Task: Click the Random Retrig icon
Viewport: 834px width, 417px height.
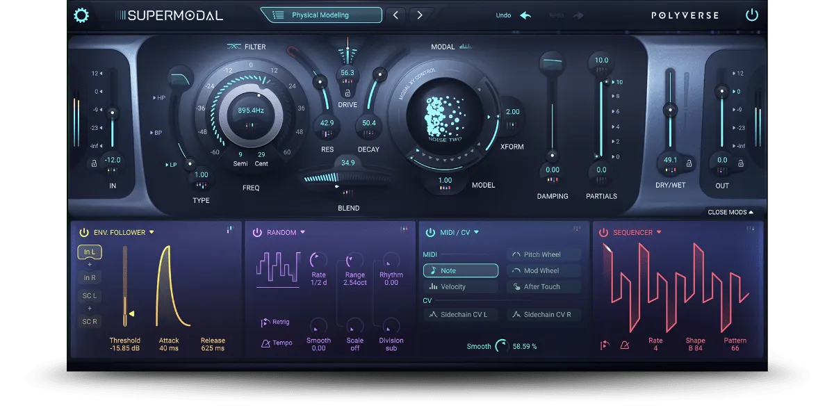Action: pos(265,322)
